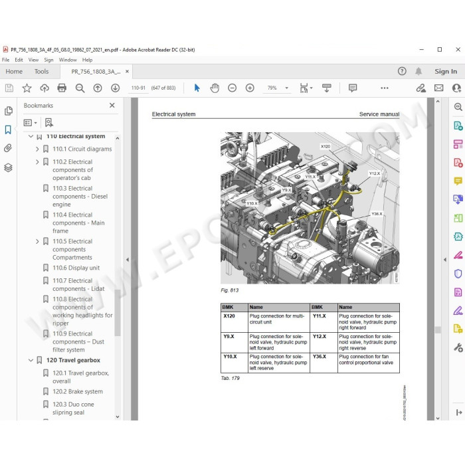This screenshot has width=465, height=465.
Task: Click the scrolling mode toolbar icon
Action: 327,88
